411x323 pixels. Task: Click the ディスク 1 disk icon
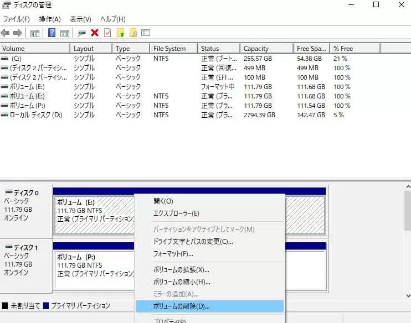tap(9, 247)
